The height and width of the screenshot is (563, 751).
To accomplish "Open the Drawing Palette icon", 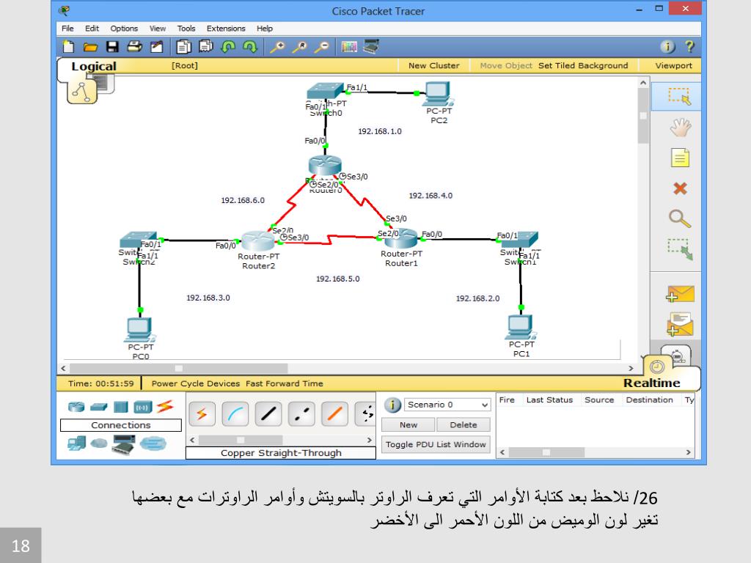I will point(349,46).
